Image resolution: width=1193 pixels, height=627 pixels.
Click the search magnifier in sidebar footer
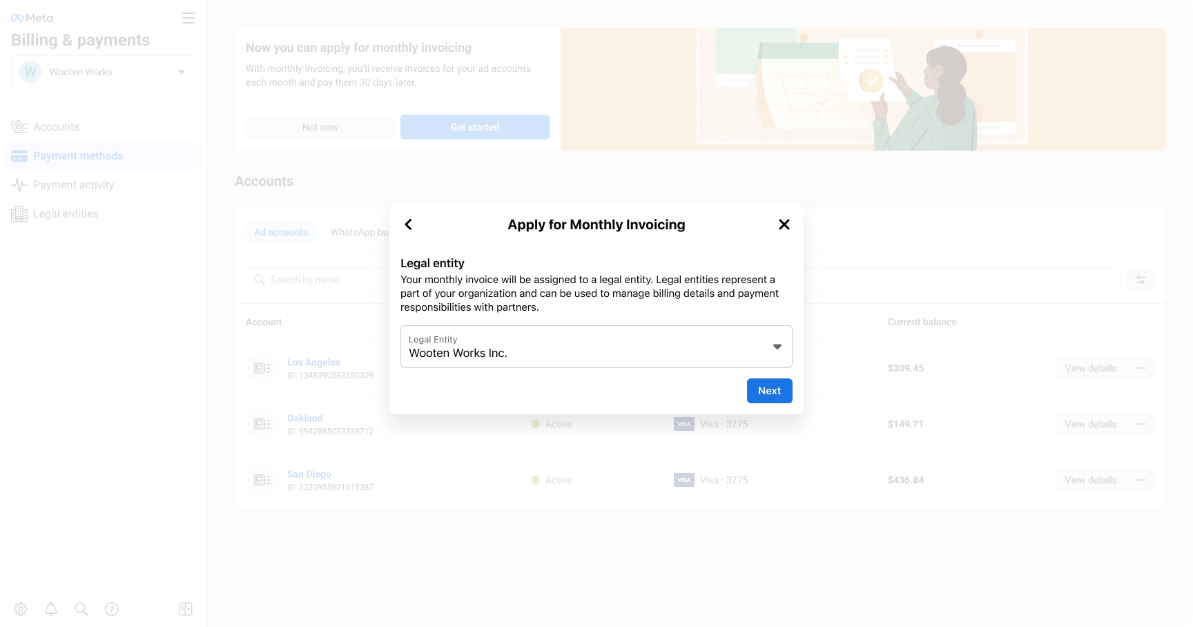point(81,609)
